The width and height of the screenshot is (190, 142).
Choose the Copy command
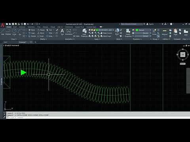32,33
